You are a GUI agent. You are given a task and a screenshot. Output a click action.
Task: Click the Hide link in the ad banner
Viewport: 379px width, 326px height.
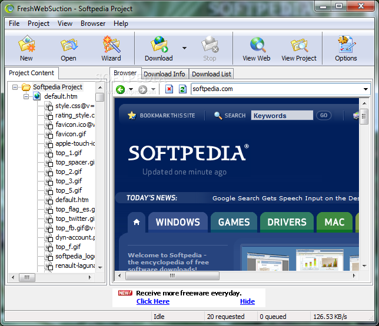click(x=247, y=301)
